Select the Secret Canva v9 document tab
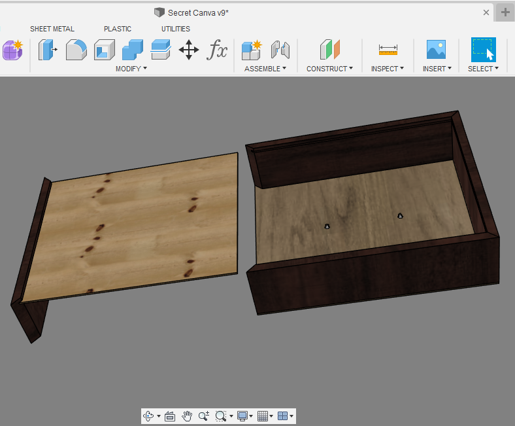515x426 pixels. point(198,13)
